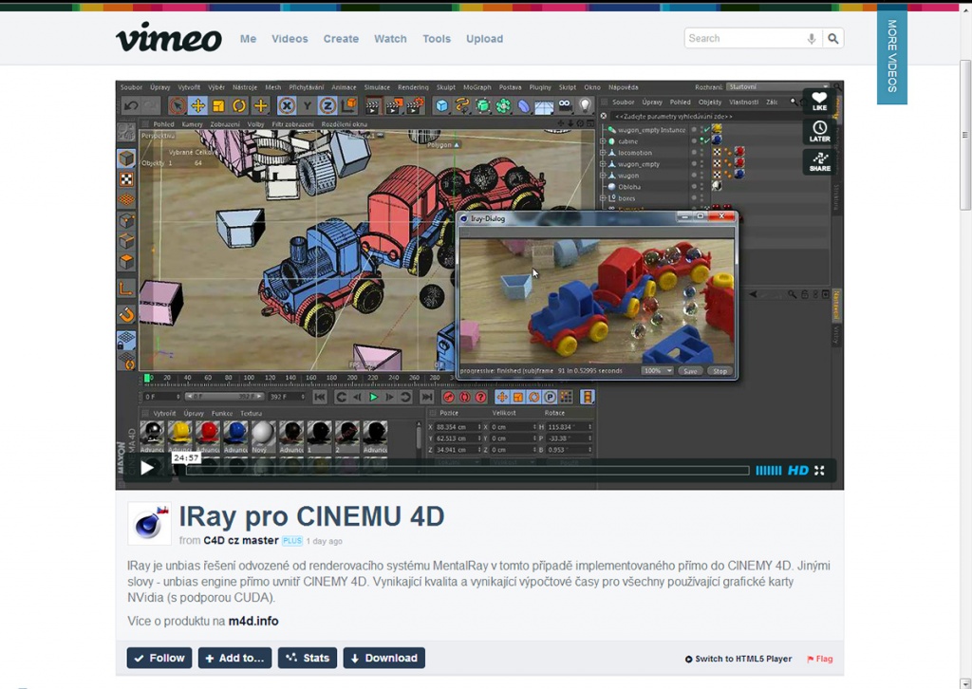Click the Share icon on the video
The width and height of the screenshot is (972, 689).
[819, 161]
